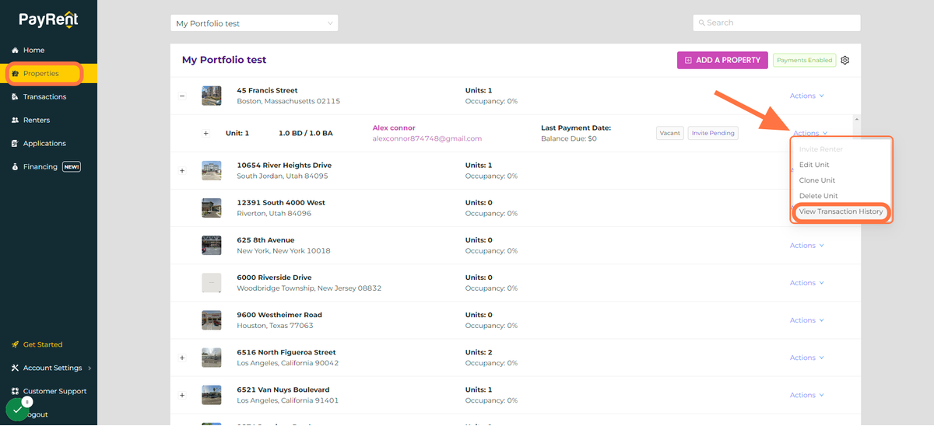Click Woodbridge Township, New Jersey 08832 address

pyautogui.click(x=309, y=288)
